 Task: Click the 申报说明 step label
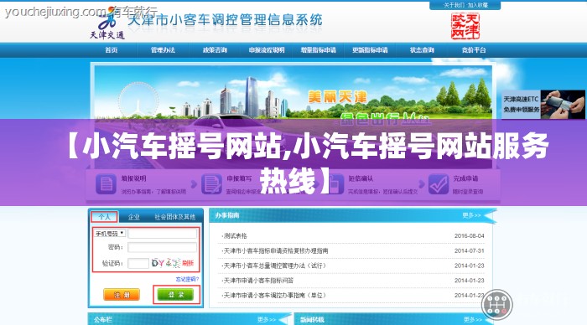133,178
